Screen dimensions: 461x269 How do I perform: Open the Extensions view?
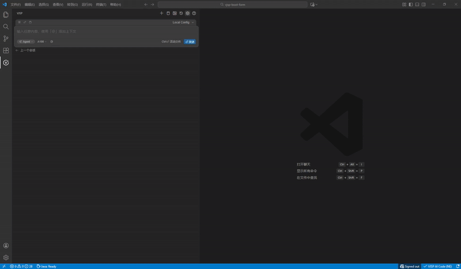tap(6, 51)
